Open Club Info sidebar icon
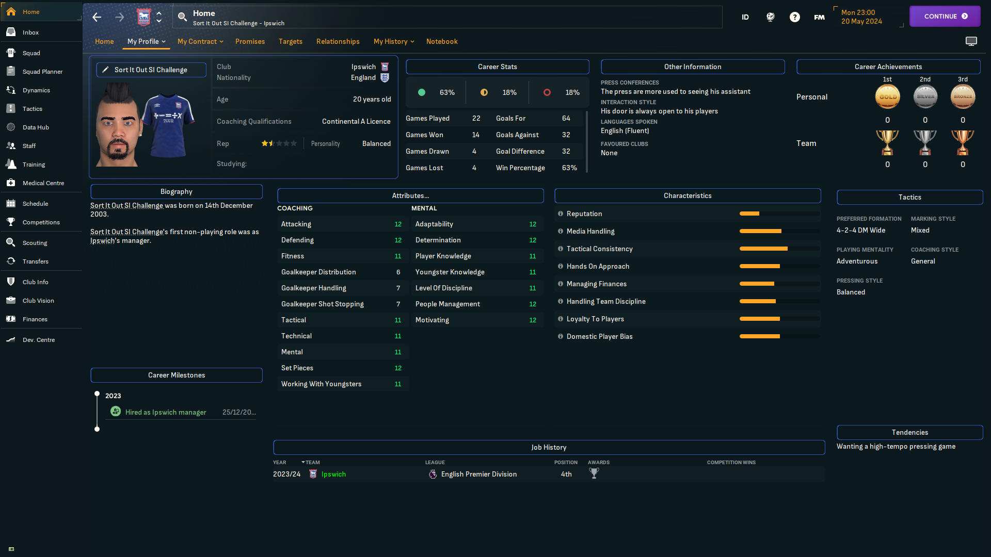The image size is (991, 557). tap(11, 282)
